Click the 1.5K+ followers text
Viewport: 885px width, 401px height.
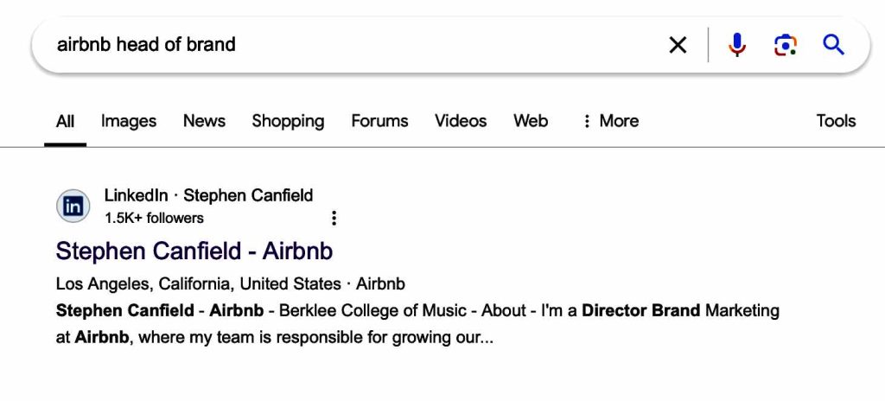[x=154, y=218]
